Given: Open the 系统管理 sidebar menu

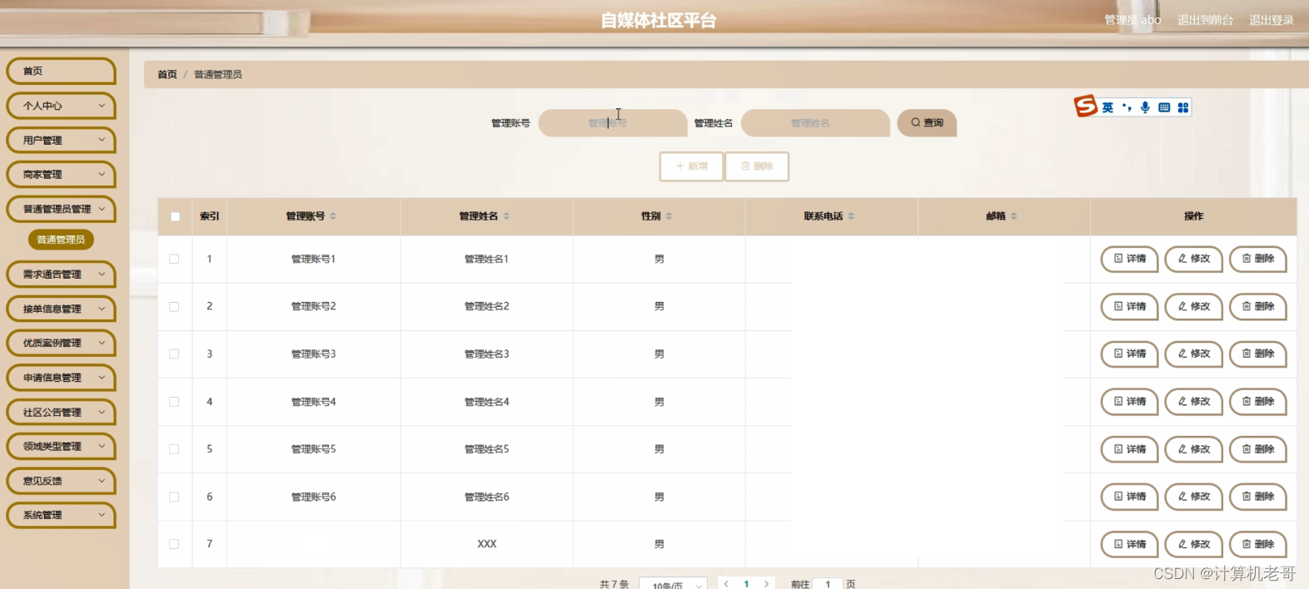Looking at the screenshot, I should click(x=61, y=515).
